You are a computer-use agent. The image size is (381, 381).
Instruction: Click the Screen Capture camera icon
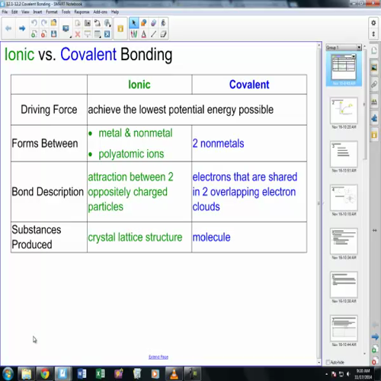pos(88,23)
